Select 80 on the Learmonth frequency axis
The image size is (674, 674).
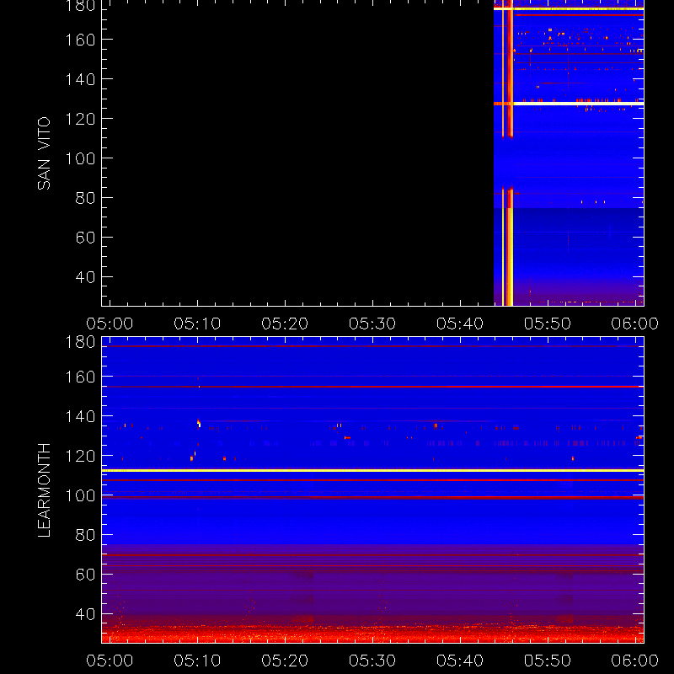pyautogui.click(x=85, y=535)
